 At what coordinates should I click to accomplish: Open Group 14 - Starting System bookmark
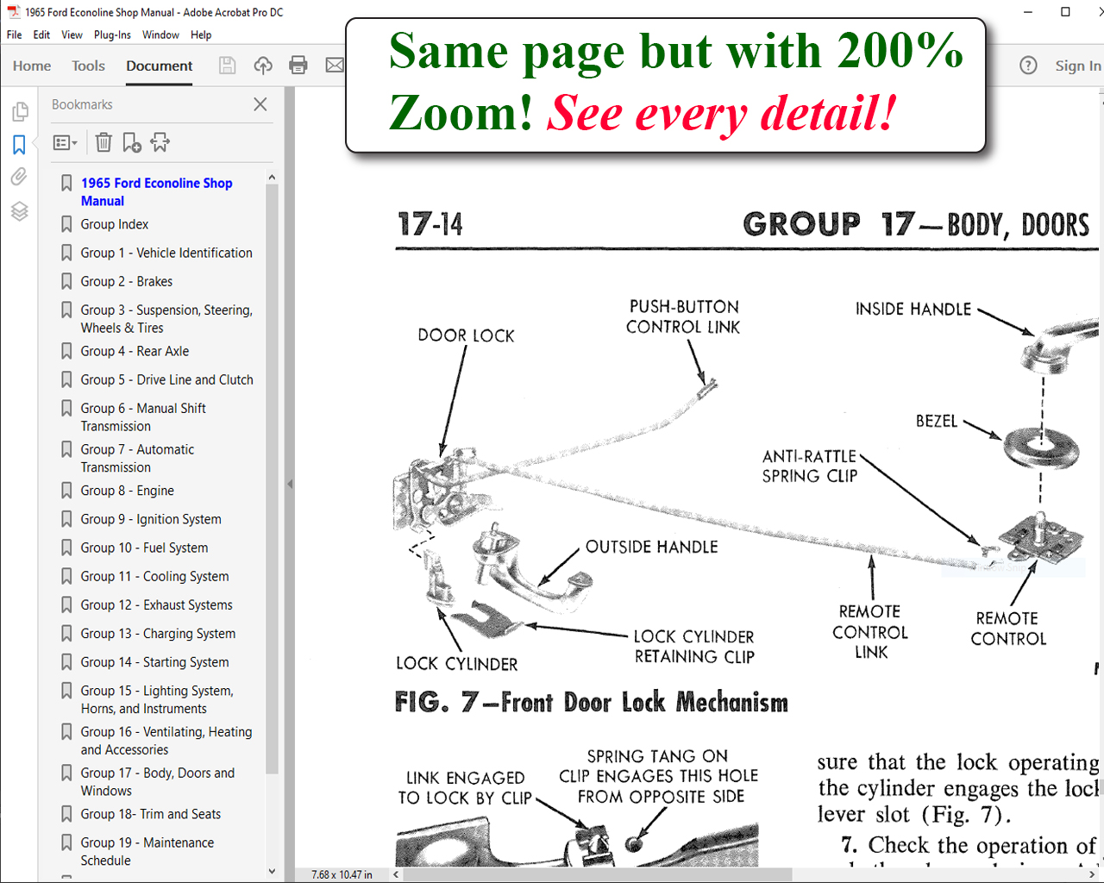(x=154, y=661)
